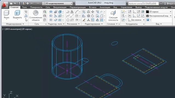Create a new drawing from quick access toolbar
Viewport: 175px width, 98px height.
[x=11, y=4]
